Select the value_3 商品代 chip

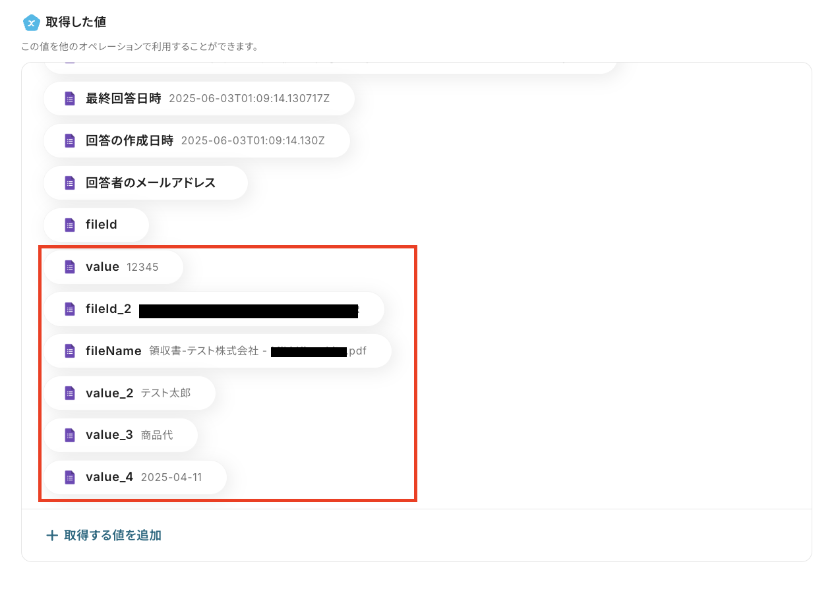121,436
